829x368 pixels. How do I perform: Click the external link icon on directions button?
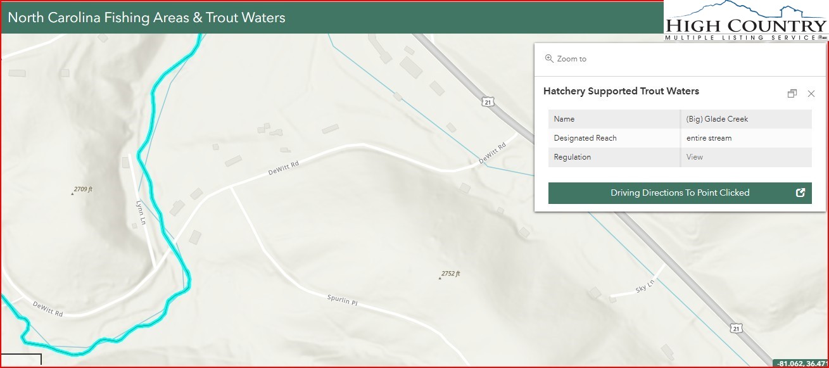(x=800, y=193)
